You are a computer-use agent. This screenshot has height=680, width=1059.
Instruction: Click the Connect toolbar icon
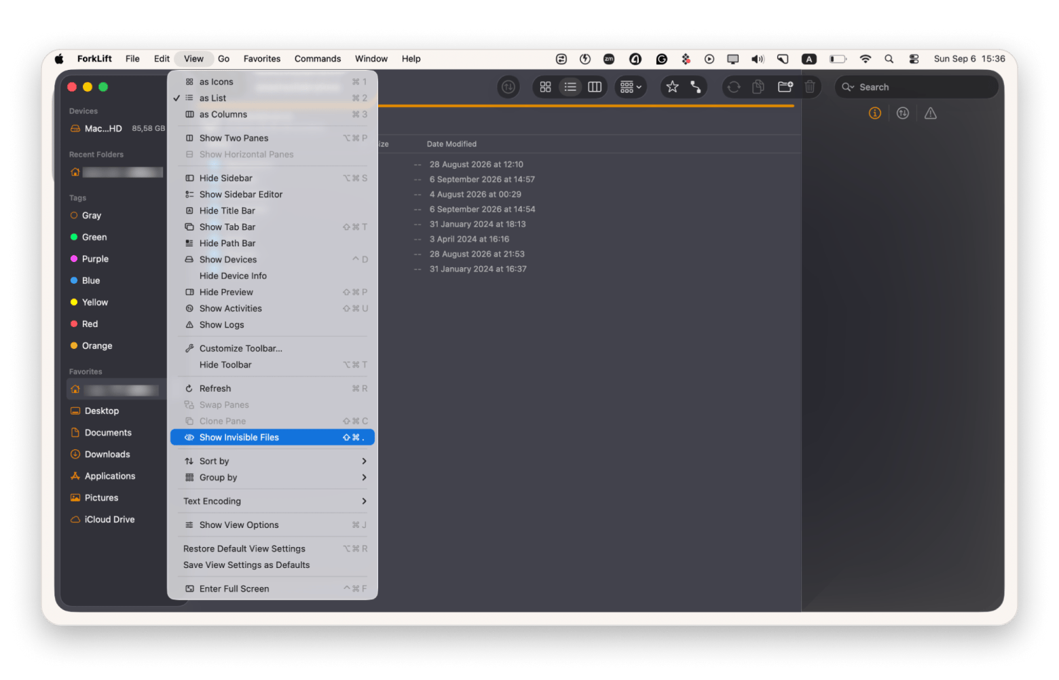click(x=696, y=87)
